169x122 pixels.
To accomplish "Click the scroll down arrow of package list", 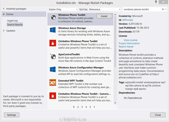I will pos(115,103).
